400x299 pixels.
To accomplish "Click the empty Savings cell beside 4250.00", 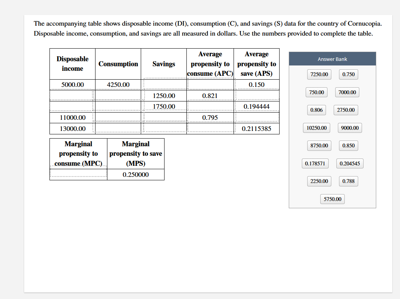I will [164, 84].
